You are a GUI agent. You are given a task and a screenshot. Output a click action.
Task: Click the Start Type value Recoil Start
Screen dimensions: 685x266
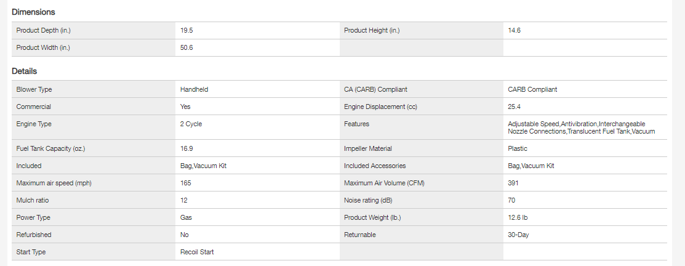coord(197,252)
